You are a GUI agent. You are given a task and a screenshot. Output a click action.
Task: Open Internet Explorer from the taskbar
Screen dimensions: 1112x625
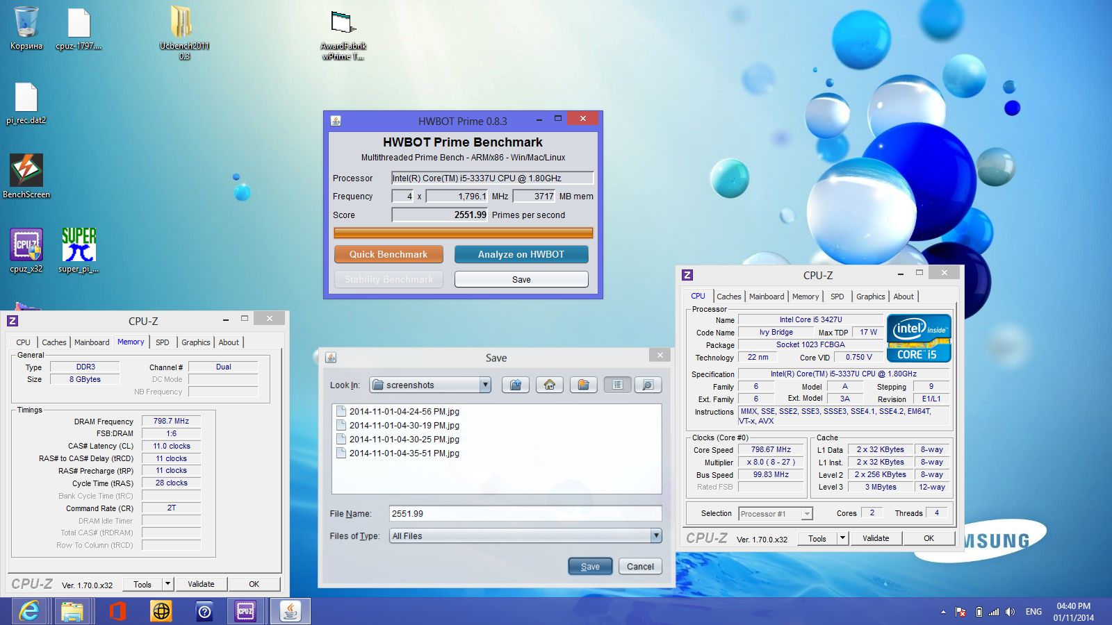tap(29, 611)
